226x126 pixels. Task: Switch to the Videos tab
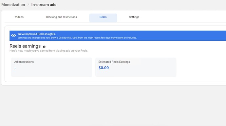coord(19,17)
